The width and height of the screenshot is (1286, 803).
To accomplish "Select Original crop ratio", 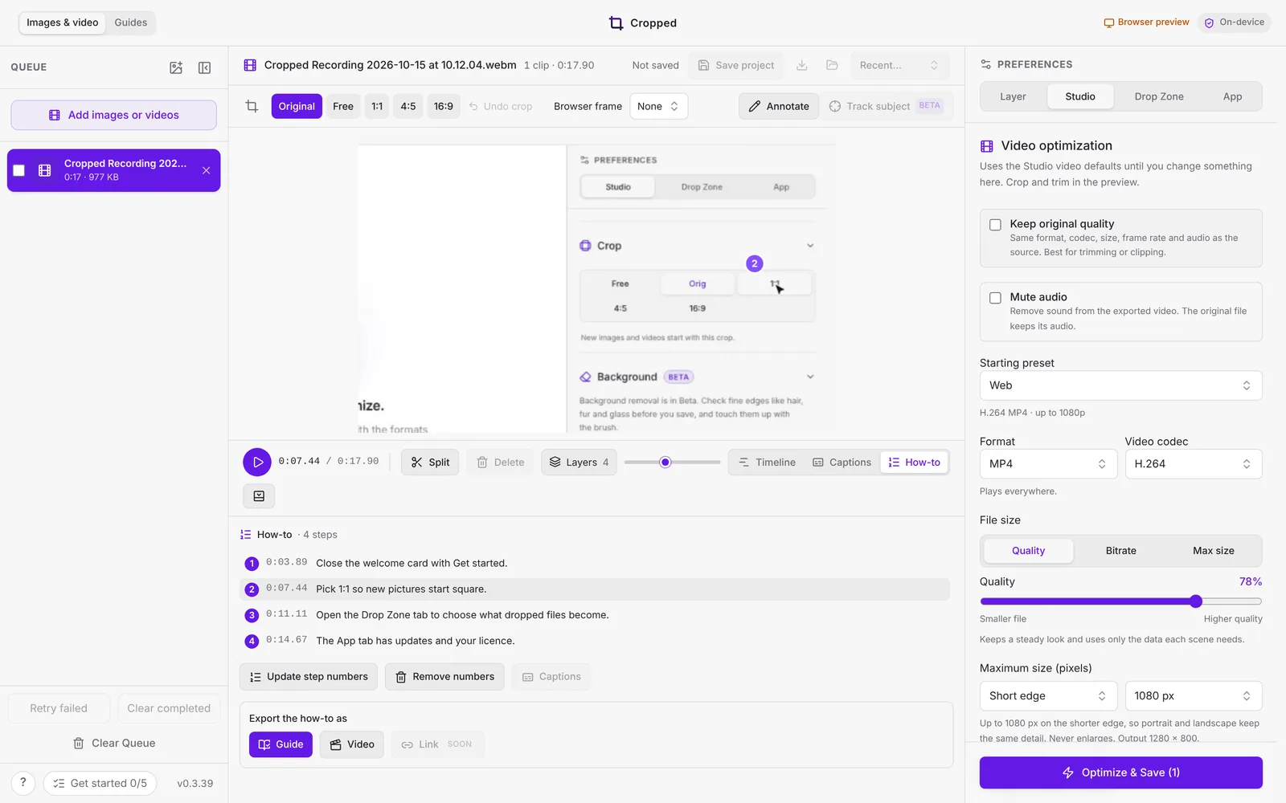I will click(297, 106).
